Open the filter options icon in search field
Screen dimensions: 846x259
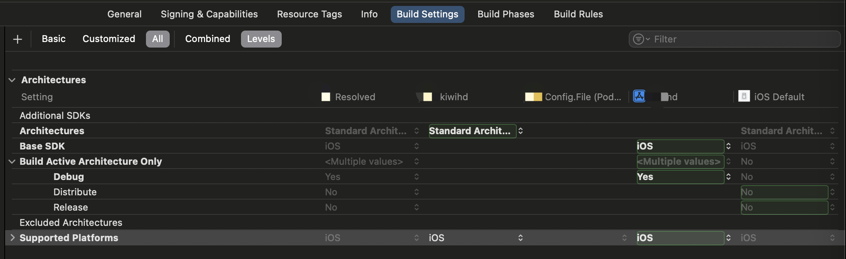tap(641, 39)
